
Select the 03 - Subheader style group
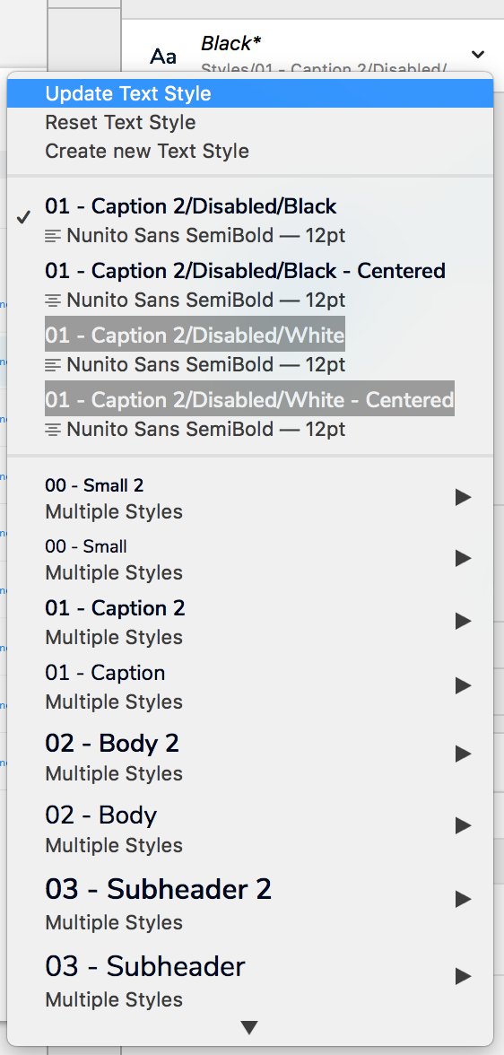250,981
